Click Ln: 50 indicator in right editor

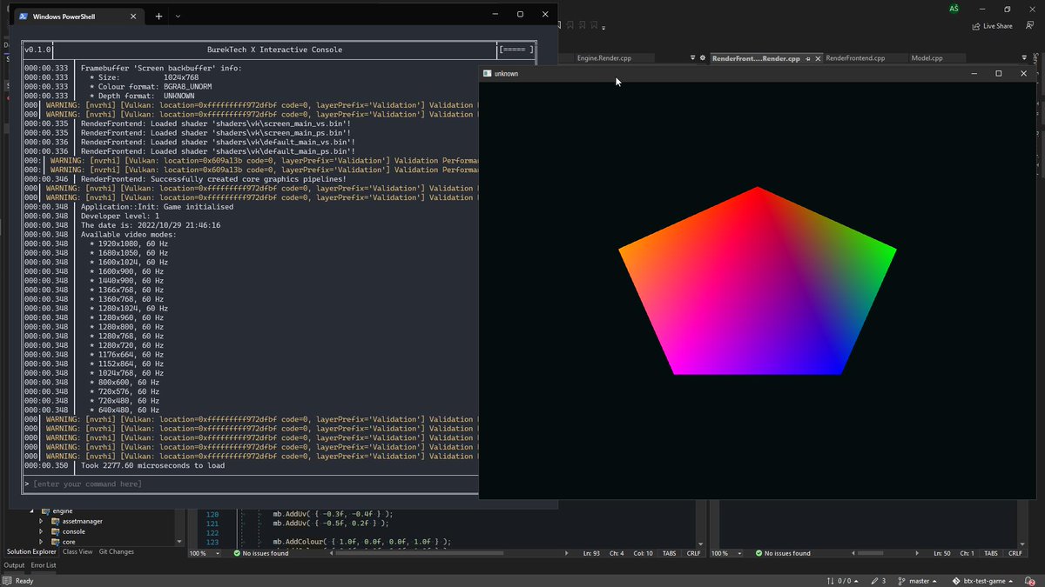tap(941, 553)
